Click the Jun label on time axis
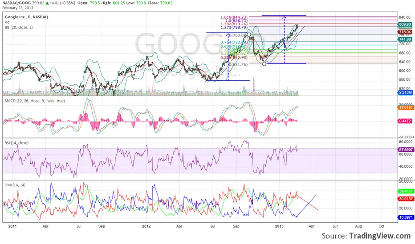Screen dimensions: 415x244 335,226
